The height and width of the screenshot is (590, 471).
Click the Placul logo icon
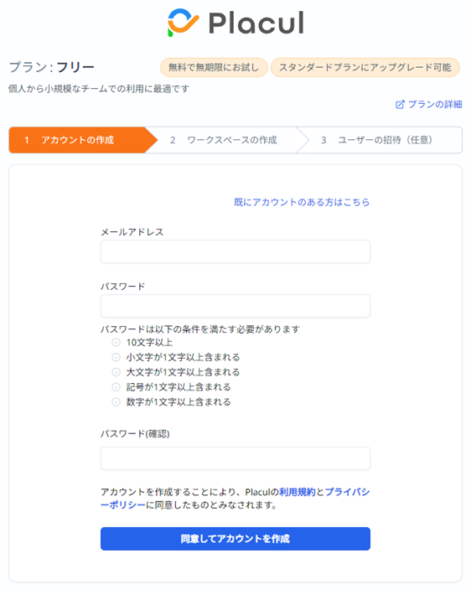183,23
